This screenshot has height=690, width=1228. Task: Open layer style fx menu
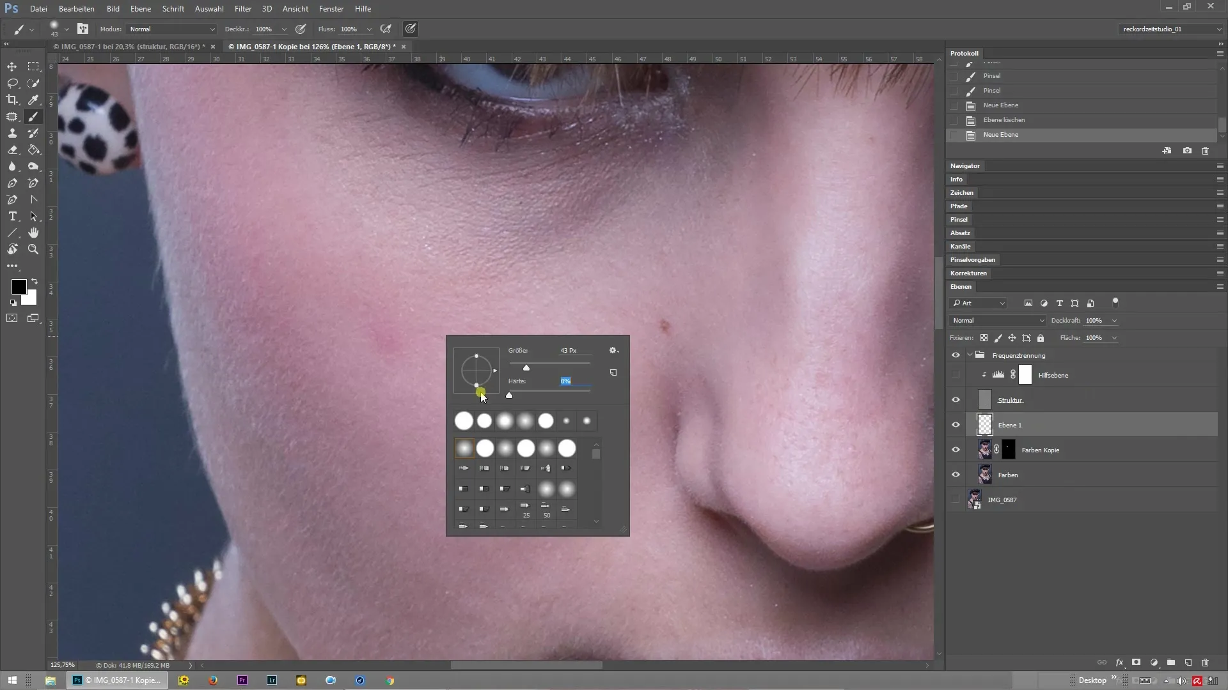click(x=1119, y=663)
